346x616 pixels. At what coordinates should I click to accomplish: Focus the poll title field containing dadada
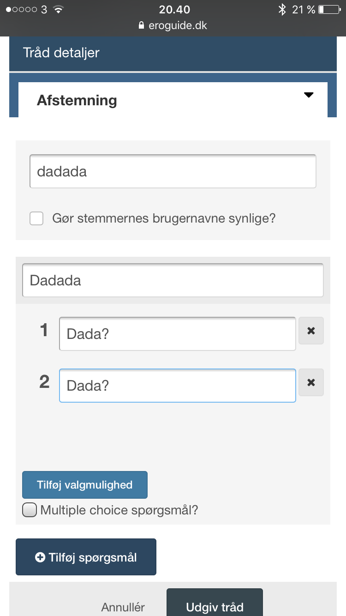(x=173, y=171)
